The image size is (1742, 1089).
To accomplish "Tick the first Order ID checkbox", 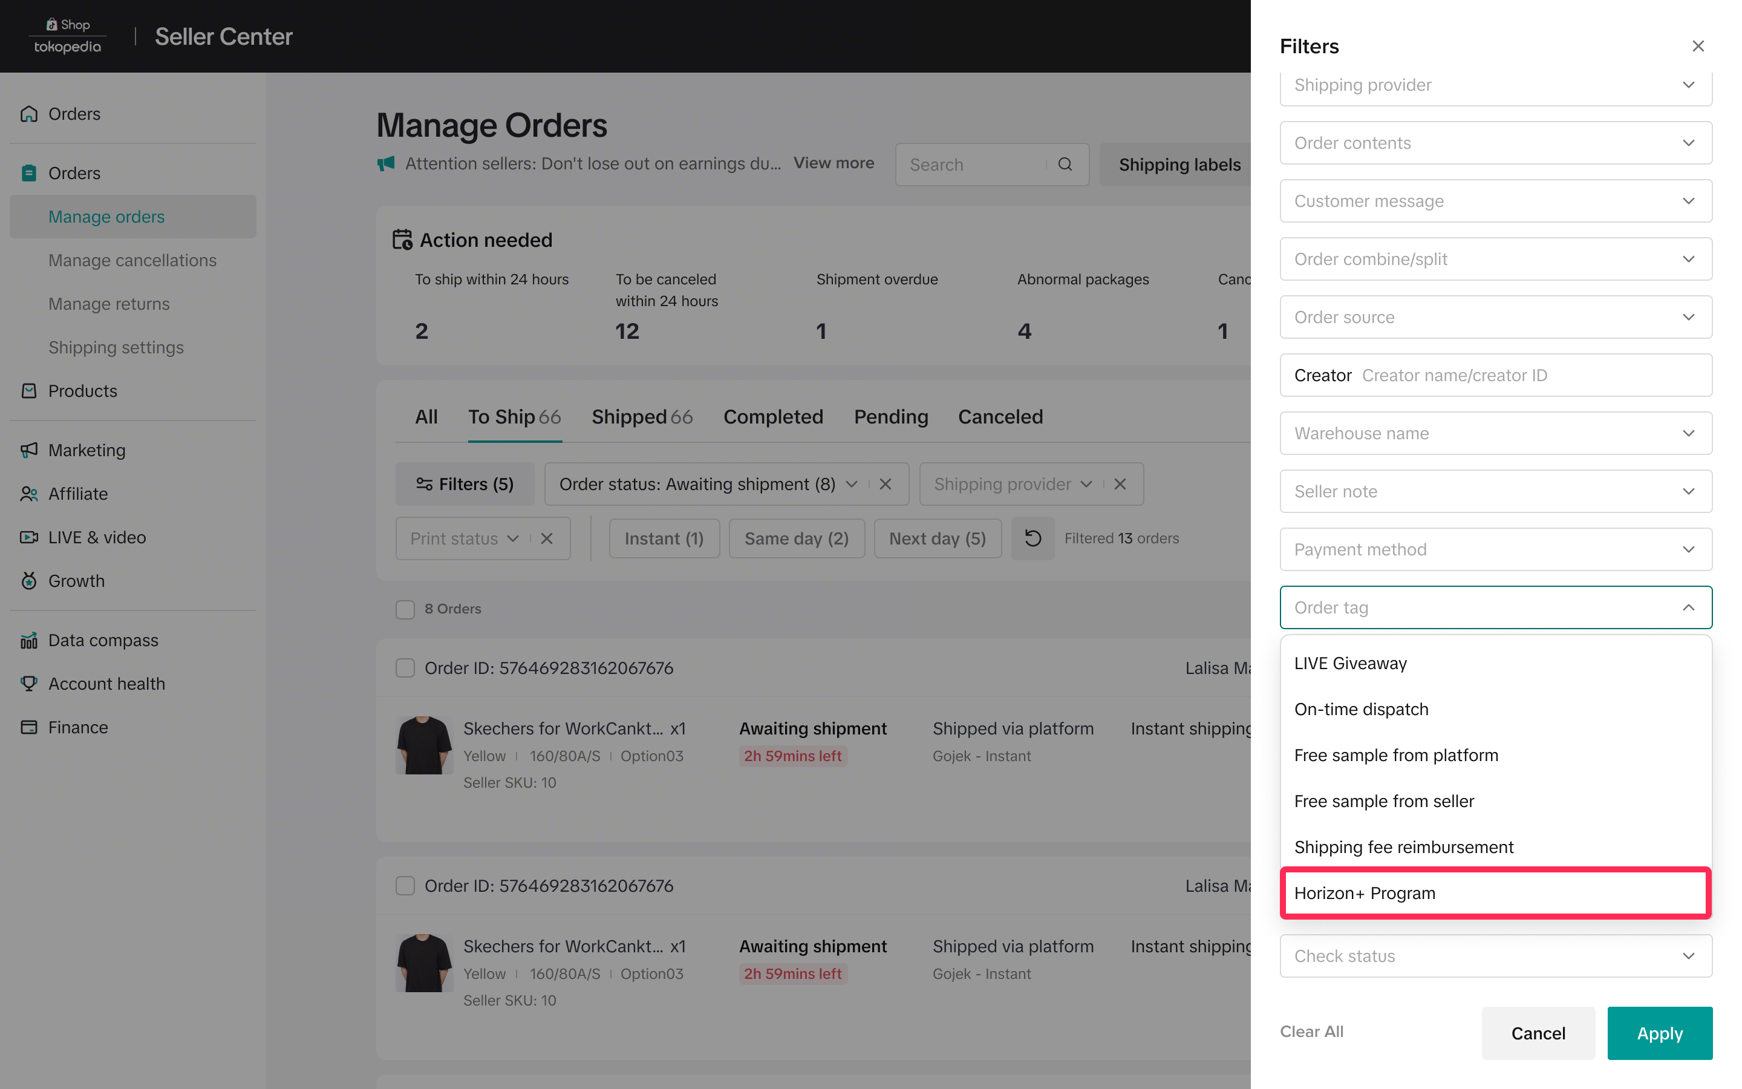I will click(x=405, y=669).
